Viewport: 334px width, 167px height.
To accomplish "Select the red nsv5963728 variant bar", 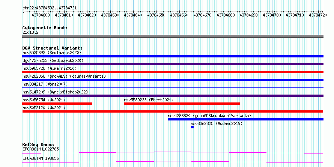I will [x=173, y=72].
